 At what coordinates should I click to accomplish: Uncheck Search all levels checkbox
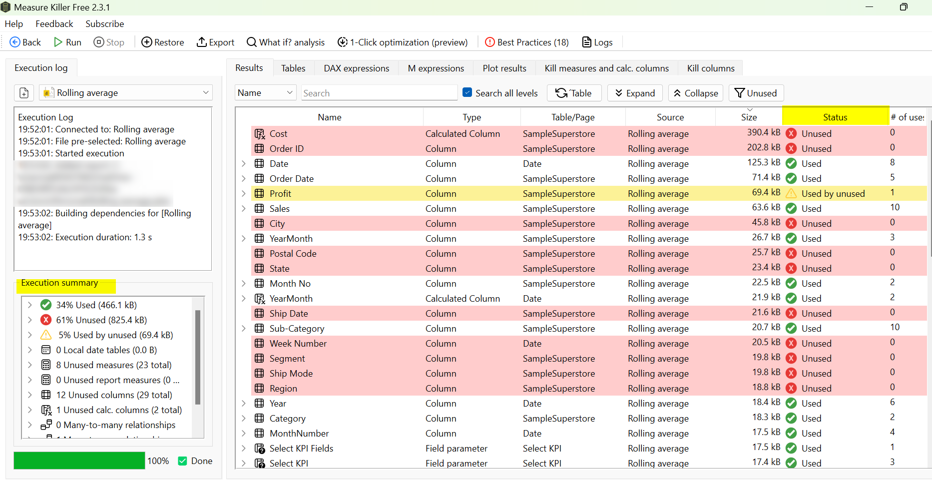(x=467, y=92)
